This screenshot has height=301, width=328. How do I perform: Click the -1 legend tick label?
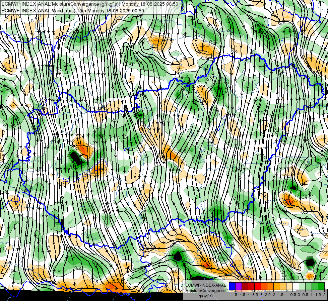click(x=286, y=295)
